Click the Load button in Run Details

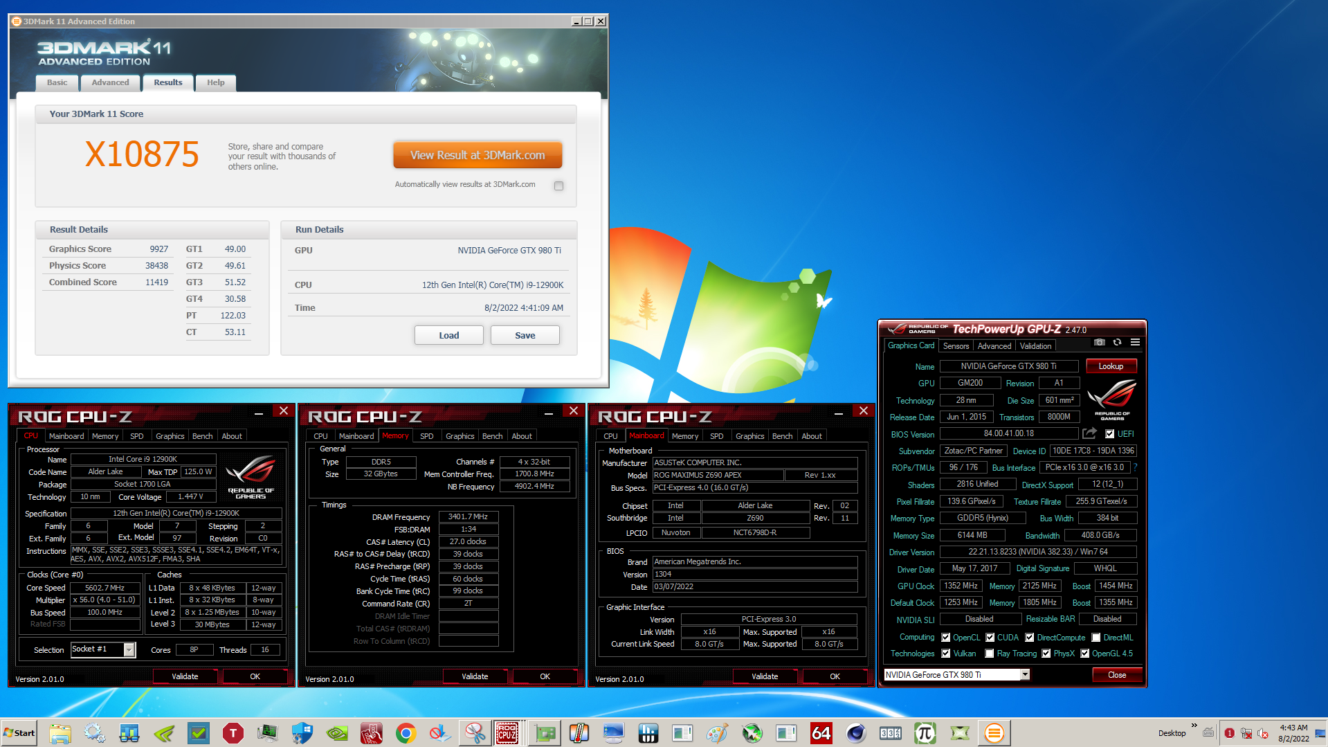pos(449,335)
